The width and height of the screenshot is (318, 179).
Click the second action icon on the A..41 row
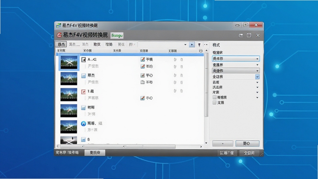point(182,59)
